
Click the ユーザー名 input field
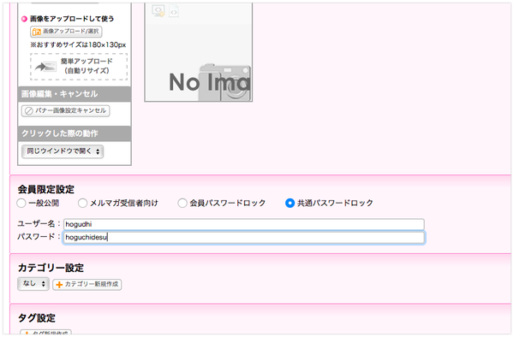pos(244,224)
